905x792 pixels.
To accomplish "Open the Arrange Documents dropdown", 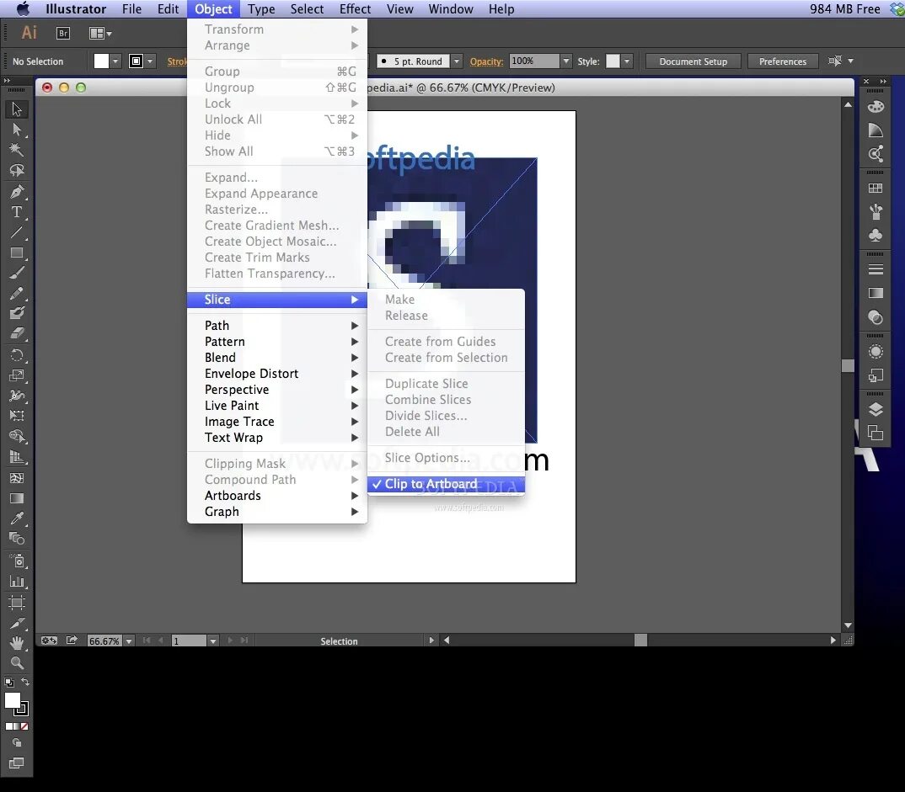I will point(100,34).
